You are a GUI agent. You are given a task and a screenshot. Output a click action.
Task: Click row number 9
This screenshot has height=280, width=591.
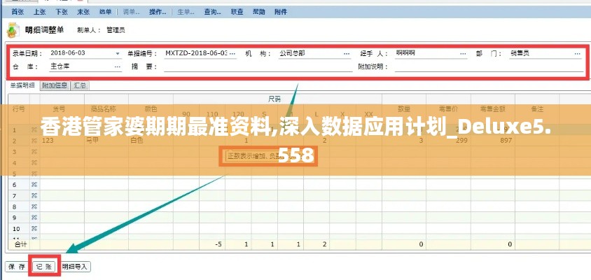[15, 218]
